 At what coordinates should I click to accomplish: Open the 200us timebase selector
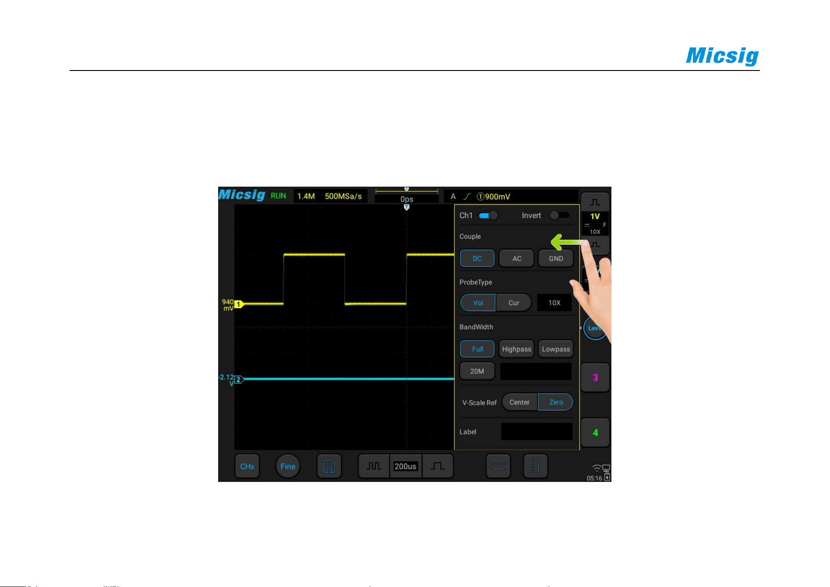tap(405, 466)
